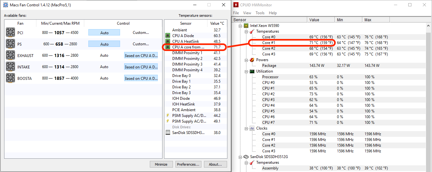Image resolution: width=432 pixels, height=172 pixels.
Task: Click the Powers flame icon in HWMonitor
Action: tap(252, 60)
